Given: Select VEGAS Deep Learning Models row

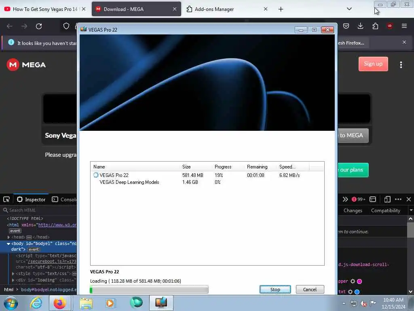Looking at the screenshot, I should 207,182.
